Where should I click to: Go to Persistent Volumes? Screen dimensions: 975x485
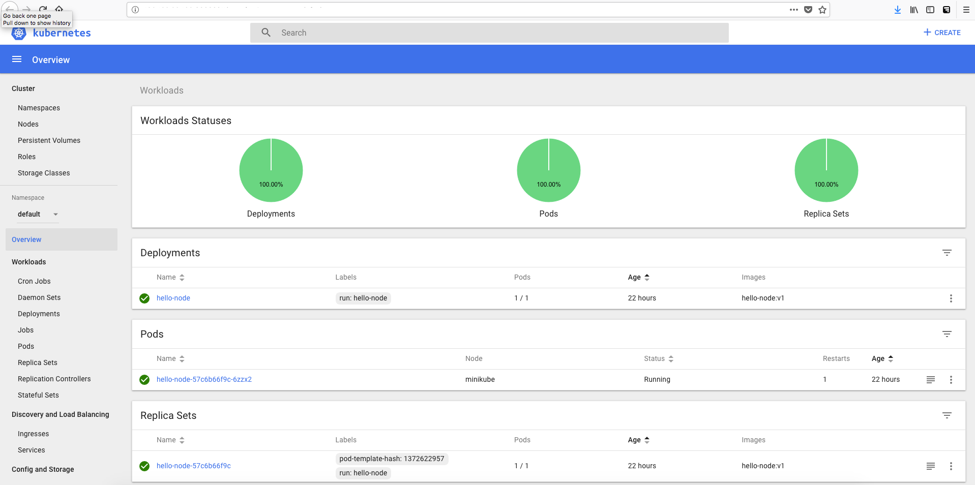pyautogui.click(x=49, y=140)
